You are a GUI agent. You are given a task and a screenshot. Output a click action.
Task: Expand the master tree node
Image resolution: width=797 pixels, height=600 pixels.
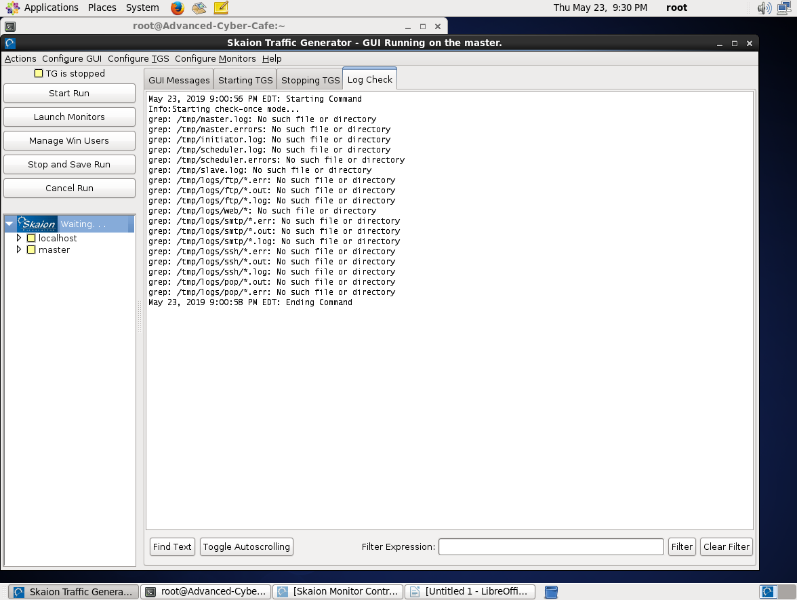click(19, 249)
